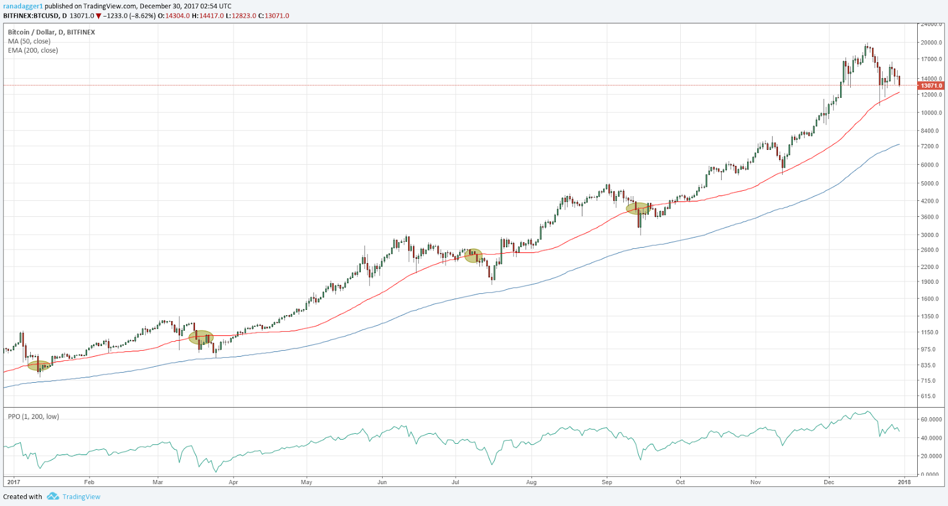
Task: Click the highlighted ellipse on the early-July candles
Action: point(473,255)
